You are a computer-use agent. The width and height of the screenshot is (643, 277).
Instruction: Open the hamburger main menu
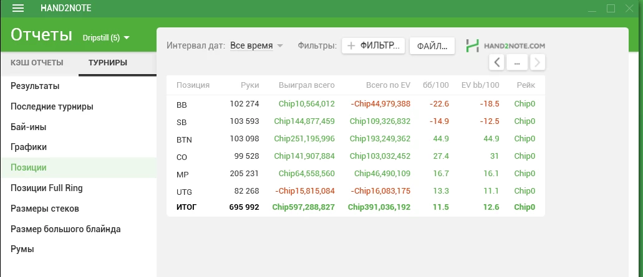18,8
